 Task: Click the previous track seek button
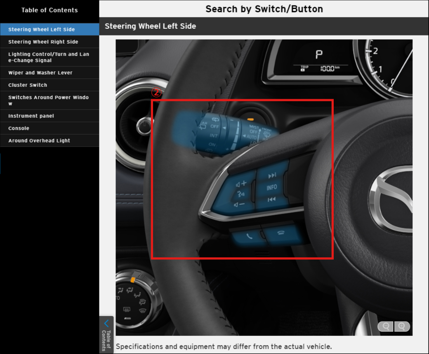point(271,200)
